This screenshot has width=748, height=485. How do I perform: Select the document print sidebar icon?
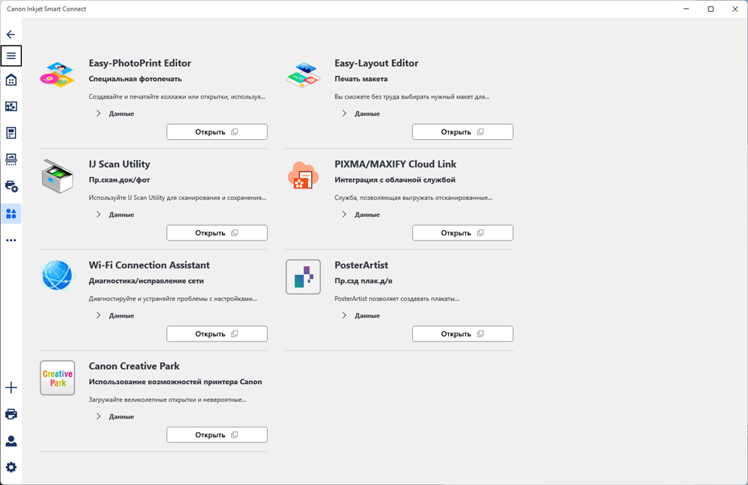pos(11,133)
